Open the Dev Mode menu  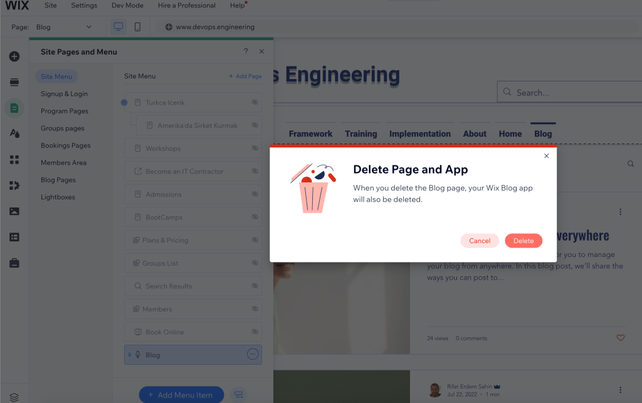pos(127,5)
